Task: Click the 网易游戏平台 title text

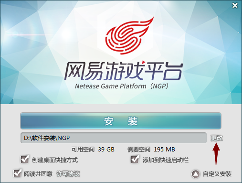Action: pos(124,71)
